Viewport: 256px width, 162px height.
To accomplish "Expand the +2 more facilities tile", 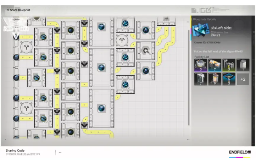I will tap(243, 79).
